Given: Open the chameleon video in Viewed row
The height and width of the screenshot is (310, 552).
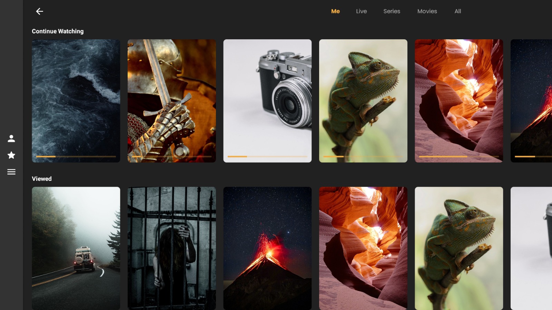Looking at the screenshot, I should coord(459,248).
